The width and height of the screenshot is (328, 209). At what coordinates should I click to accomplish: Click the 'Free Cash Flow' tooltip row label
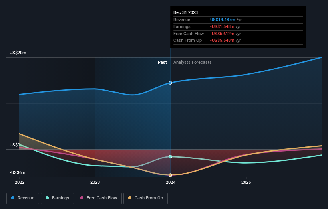pos(189,34)
